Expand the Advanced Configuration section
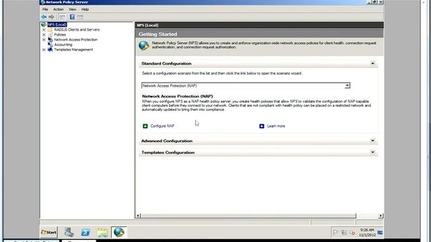This screenshot has height=242, width=431. click(x=372, y=140)
